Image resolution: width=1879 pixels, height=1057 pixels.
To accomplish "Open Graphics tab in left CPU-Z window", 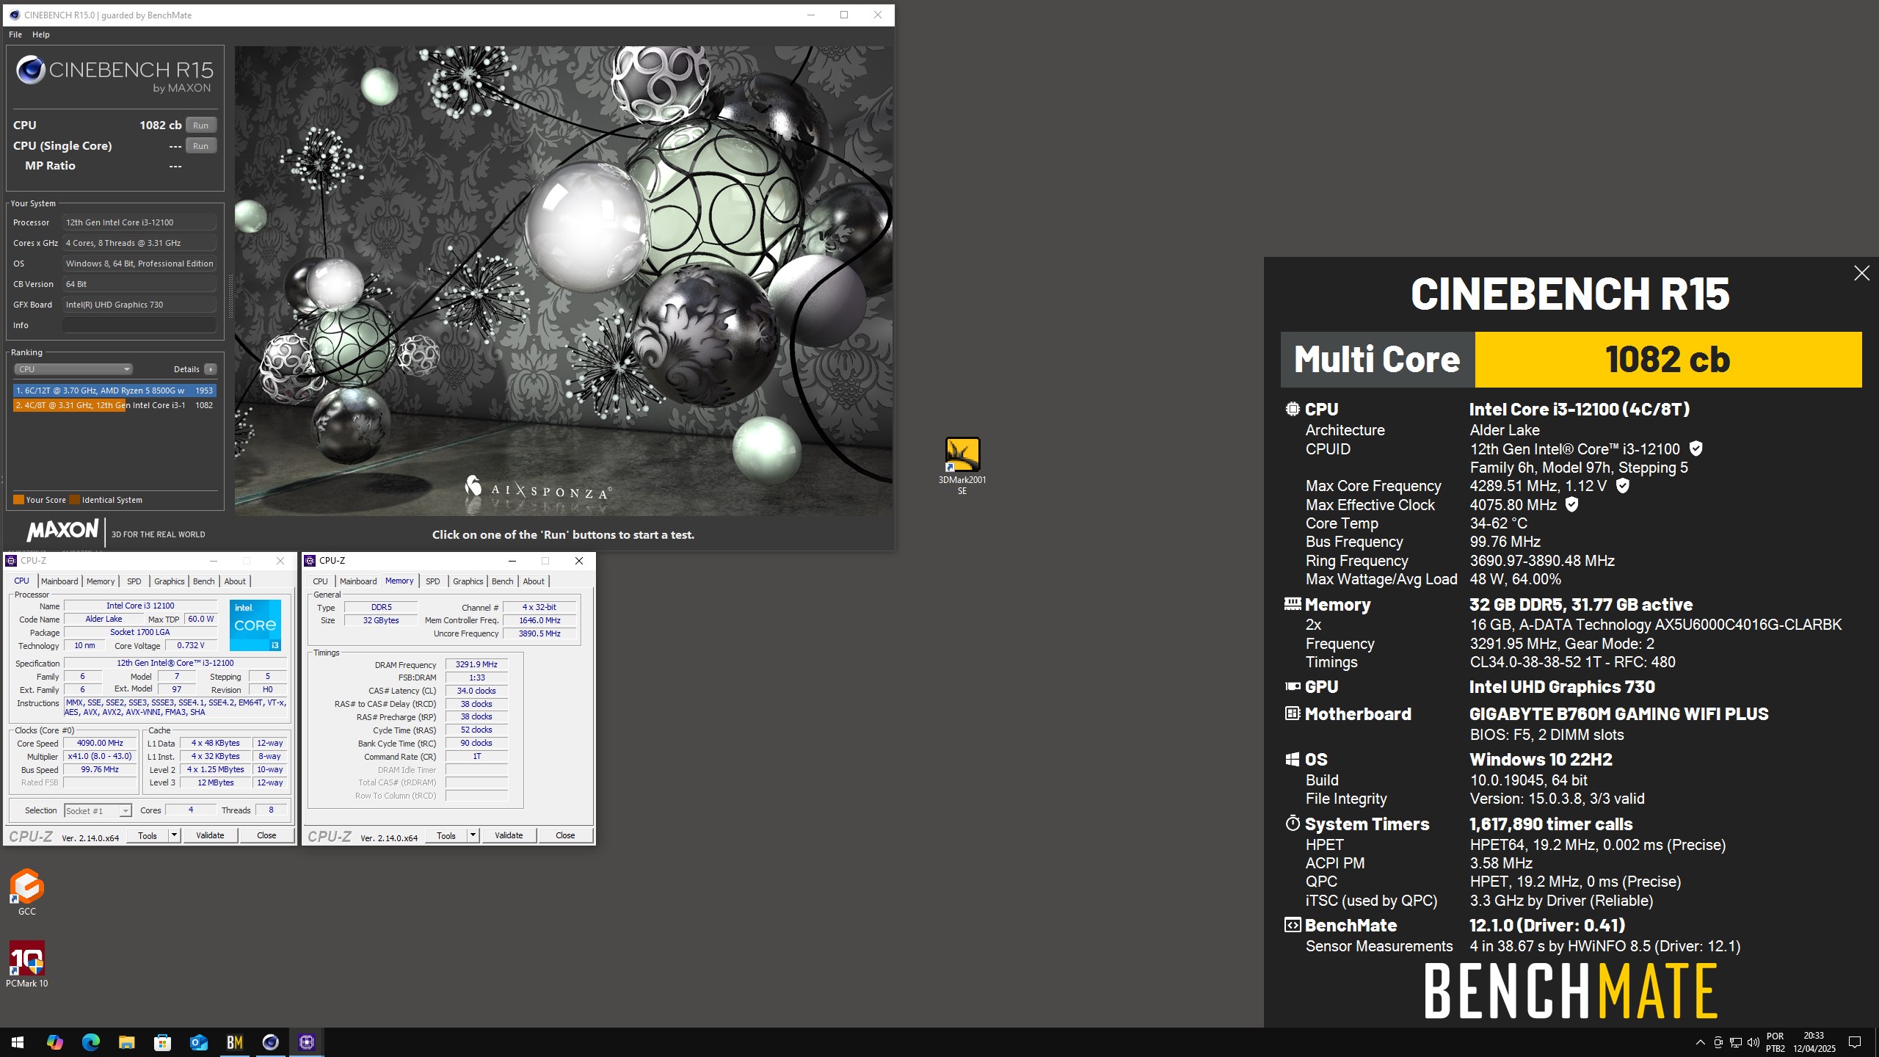I will (170, 581).
